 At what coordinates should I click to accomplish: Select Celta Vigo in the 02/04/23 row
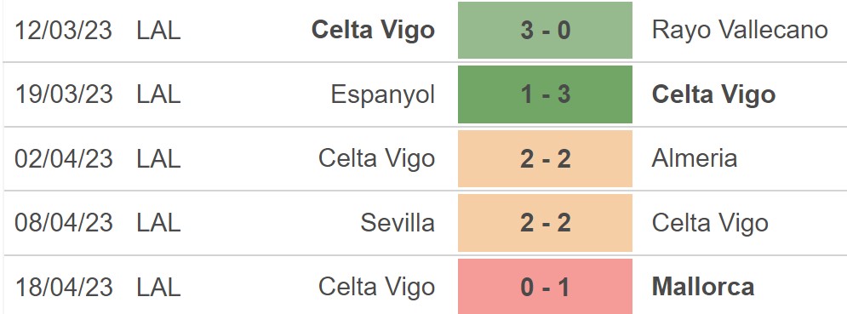(376, 159)
